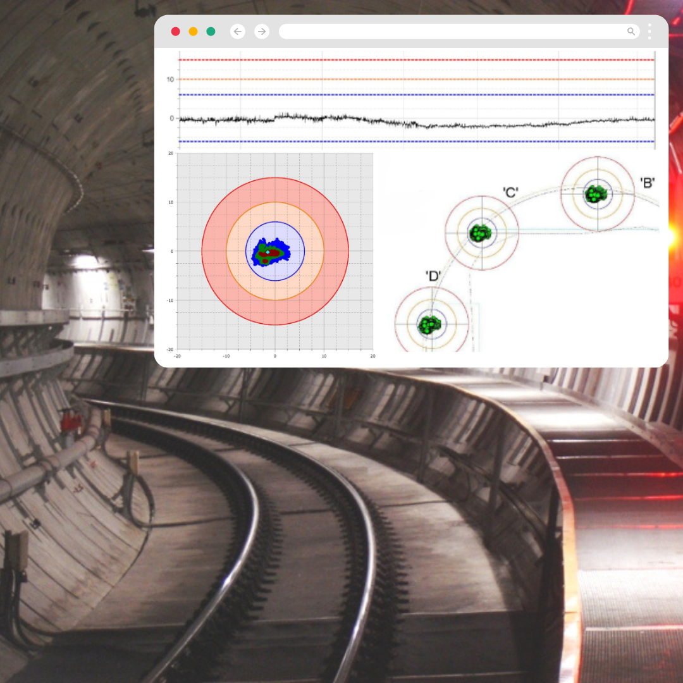
Task: Open the three-dot browser menu
Action: pos(649,32)
